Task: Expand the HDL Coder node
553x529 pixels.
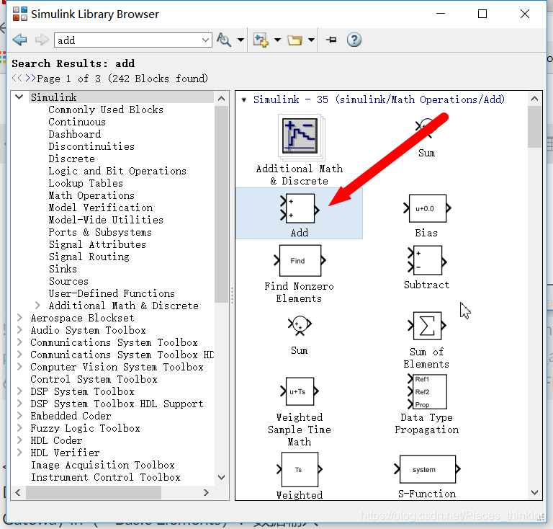Action: 19,440
